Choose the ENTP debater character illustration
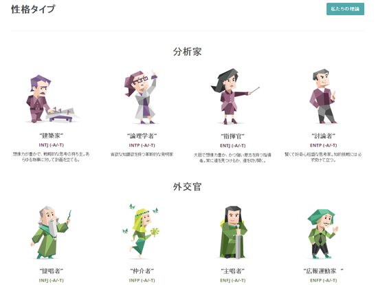This screenshot has height=285, width=378. coord(323,96)
